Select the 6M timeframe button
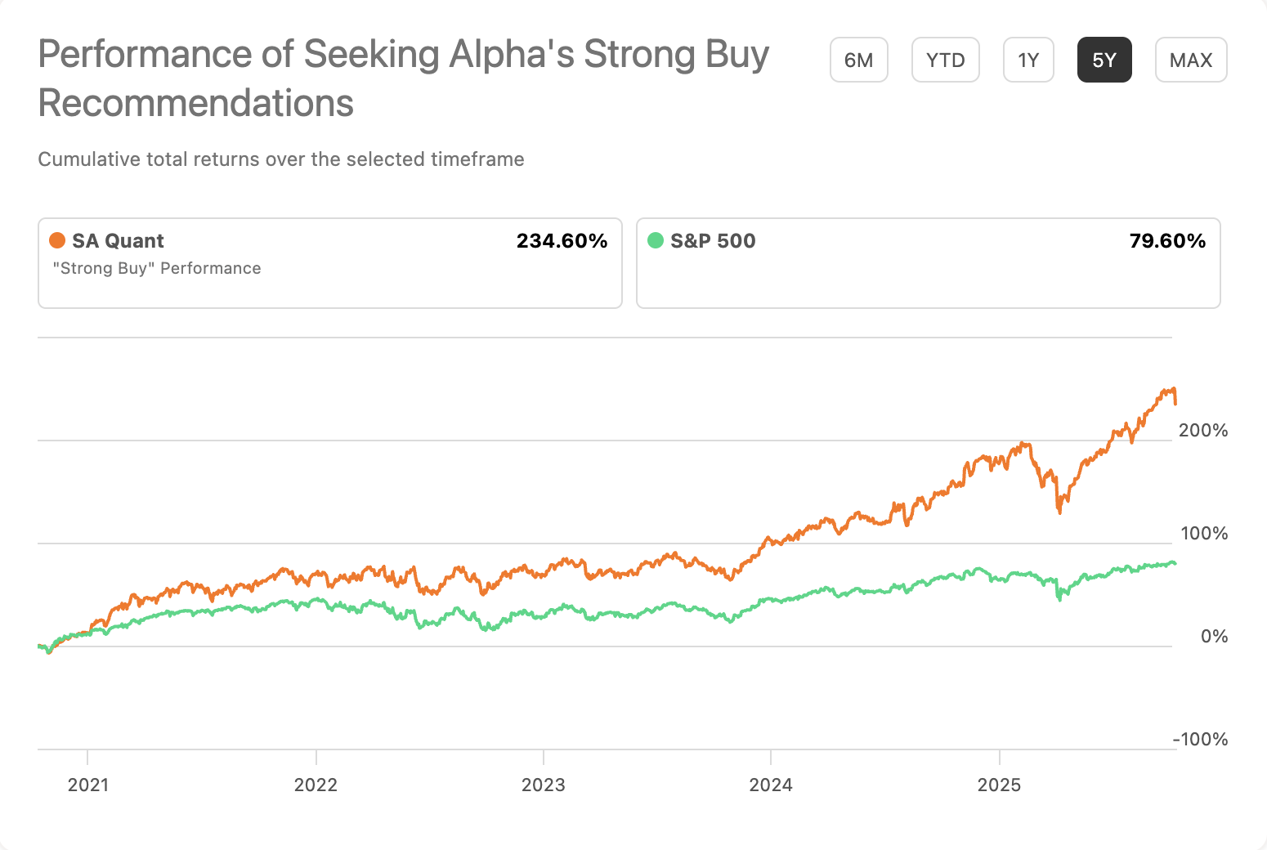 859,59
